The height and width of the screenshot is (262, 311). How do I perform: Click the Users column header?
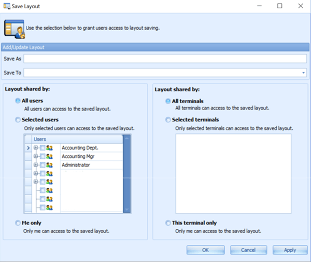pyautogui.click(x=77, y=139)
